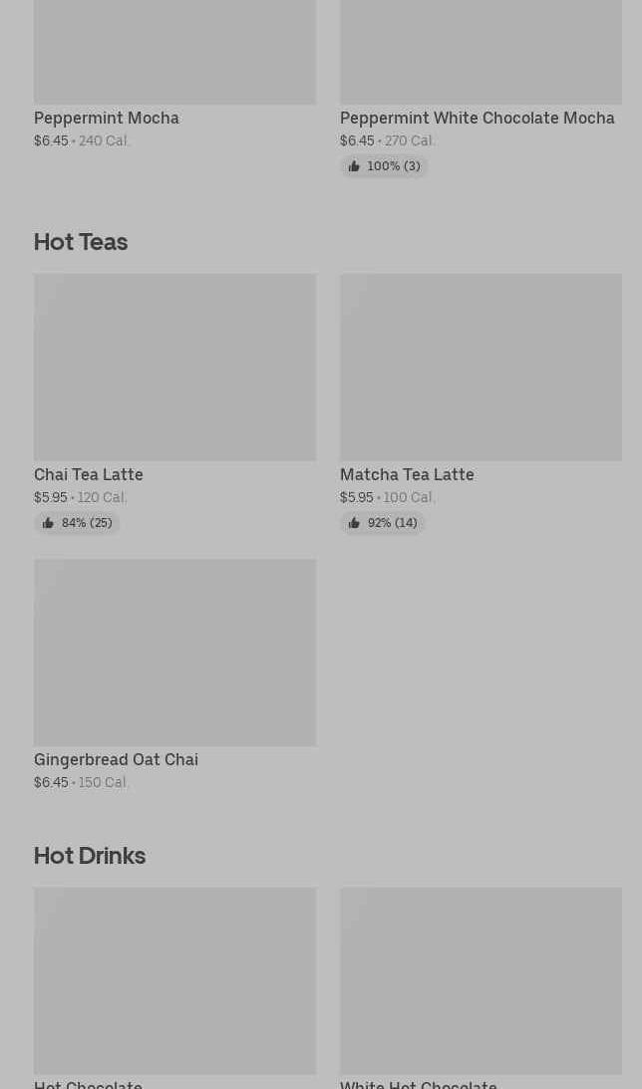Open the White Hot Chocolate image
The image size is (642, 1089).
[x=481, y=980]
